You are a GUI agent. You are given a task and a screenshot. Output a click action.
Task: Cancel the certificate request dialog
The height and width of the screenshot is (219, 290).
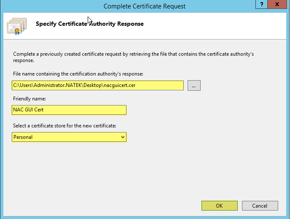coord(260,205)
